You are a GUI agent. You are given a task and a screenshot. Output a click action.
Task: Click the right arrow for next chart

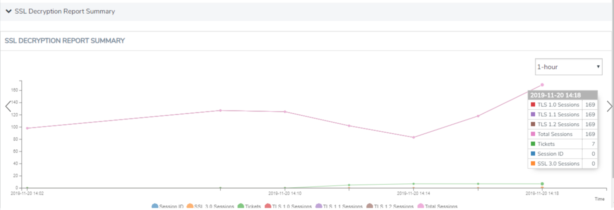609,106
